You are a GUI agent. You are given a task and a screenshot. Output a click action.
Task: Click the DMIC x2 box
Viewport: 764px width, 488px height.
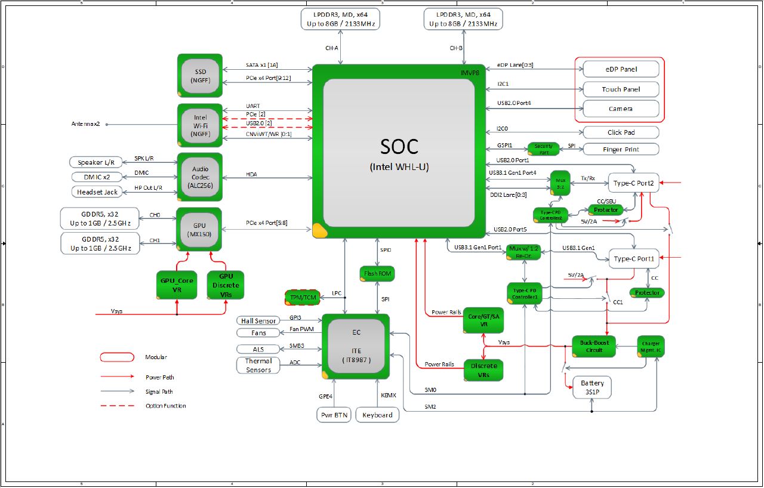96,177
